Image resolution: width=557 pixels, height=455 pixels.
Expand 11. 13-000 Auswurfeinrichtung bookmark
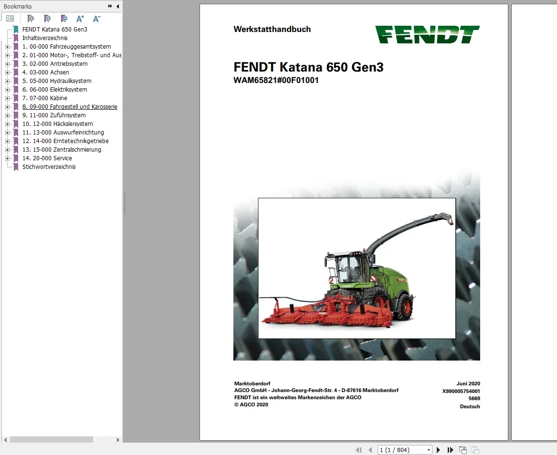pyautogui.click(x=7, y=133)
